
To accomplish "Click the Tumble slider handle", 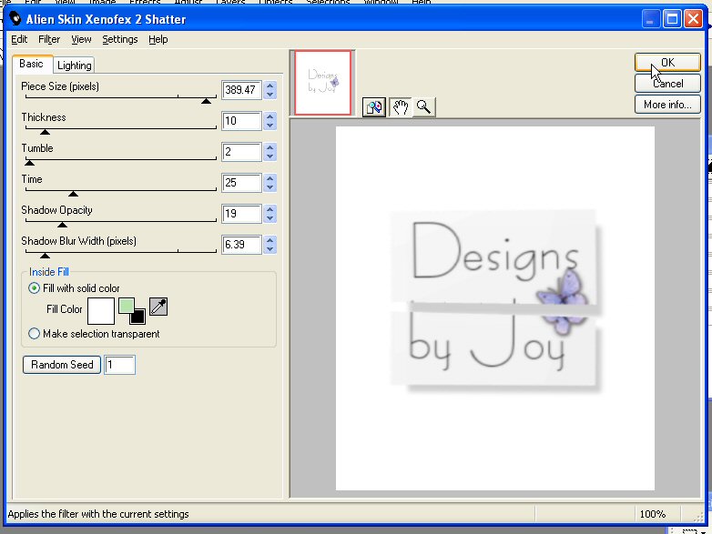I will coord(29,163).
